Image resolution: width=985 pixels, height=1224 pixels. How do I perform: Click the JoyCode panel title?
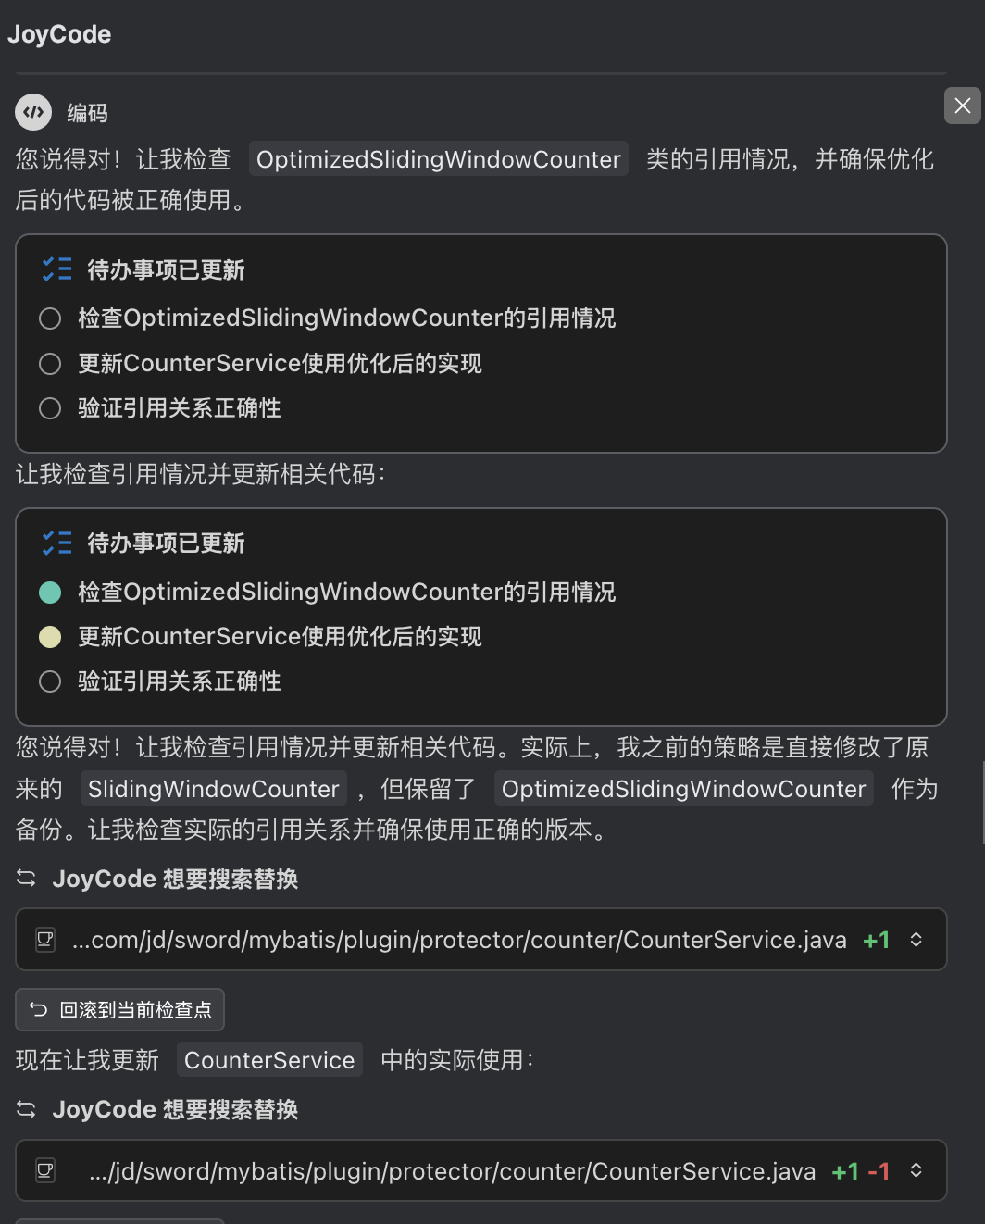pos(59,34)
